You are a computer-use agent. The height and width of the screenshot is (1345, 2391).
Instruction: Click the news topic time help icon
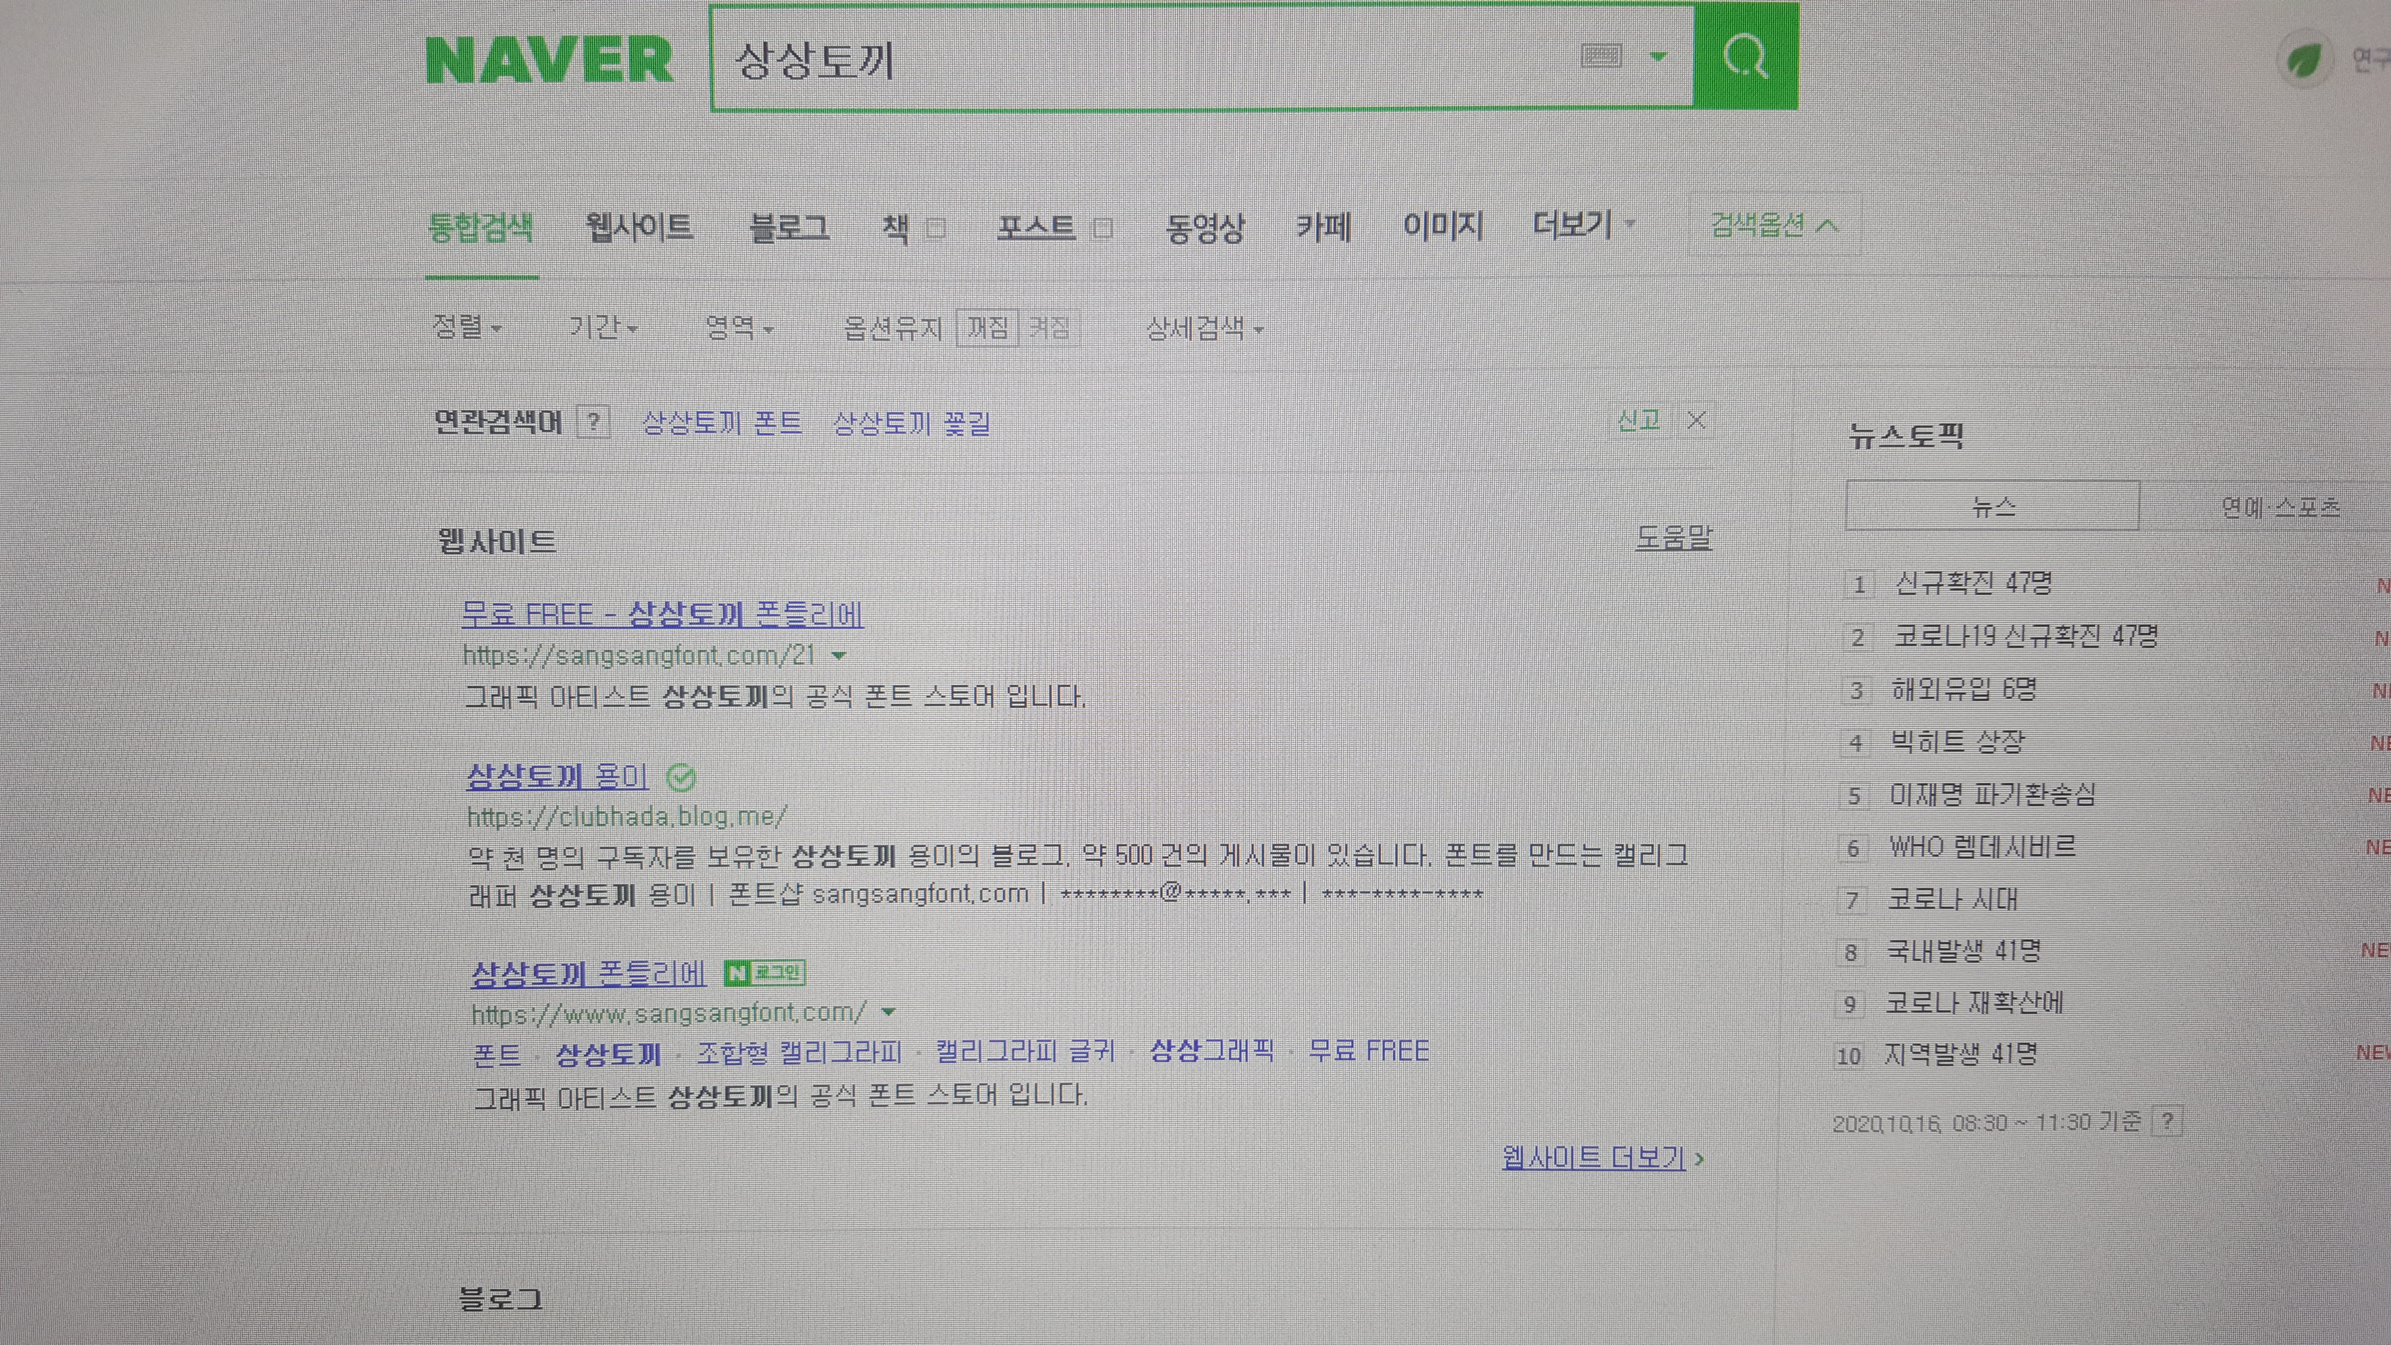[2166, 1122]
